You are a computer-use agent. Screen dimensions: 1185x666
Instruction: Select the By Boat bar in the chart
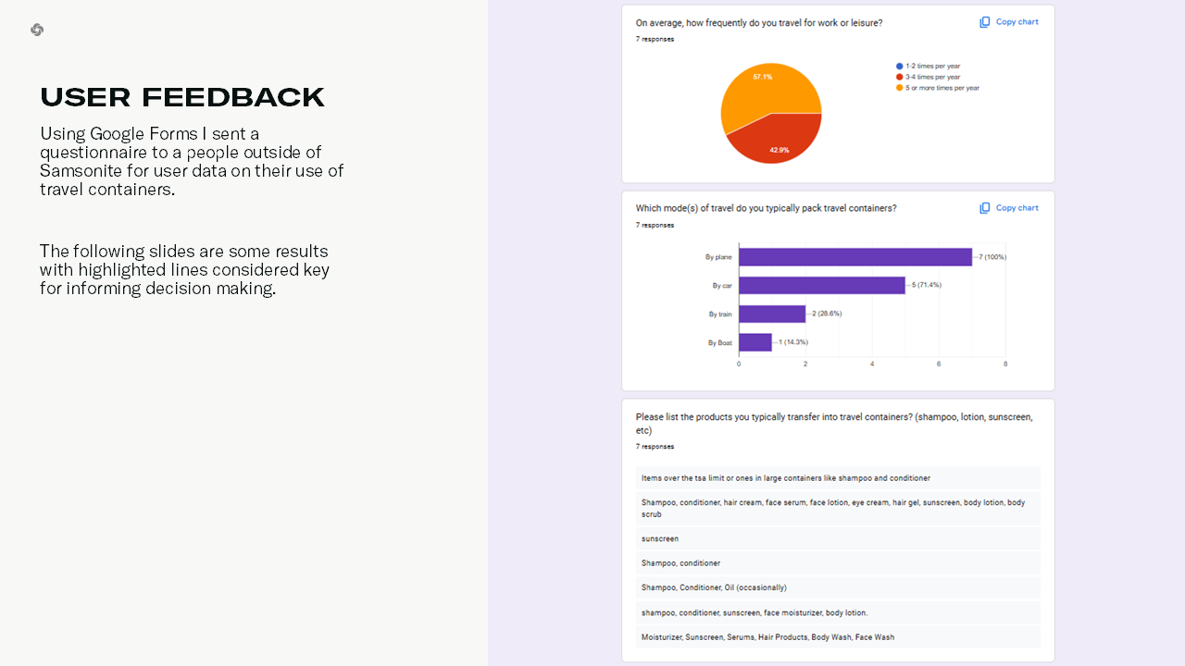(755, 342)
